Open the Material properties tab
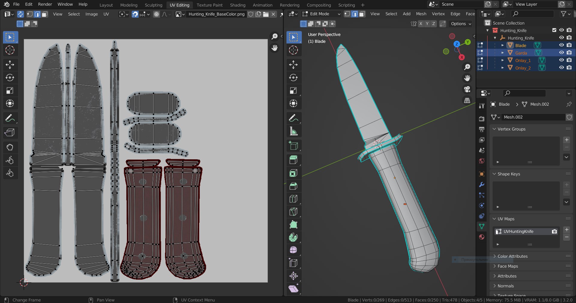 pyautogui.click(x=482, y=237)
